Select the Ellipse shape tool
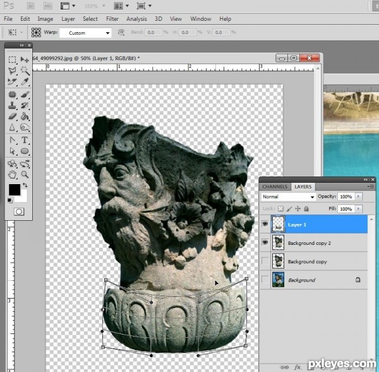Image resolution: width=379 pixels, height=372 pixels. [25, 151]
